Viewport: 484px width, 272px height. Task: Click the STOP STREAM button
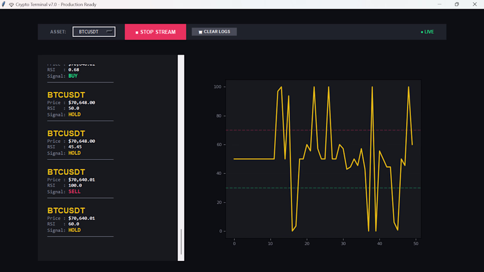click(155, 32)
